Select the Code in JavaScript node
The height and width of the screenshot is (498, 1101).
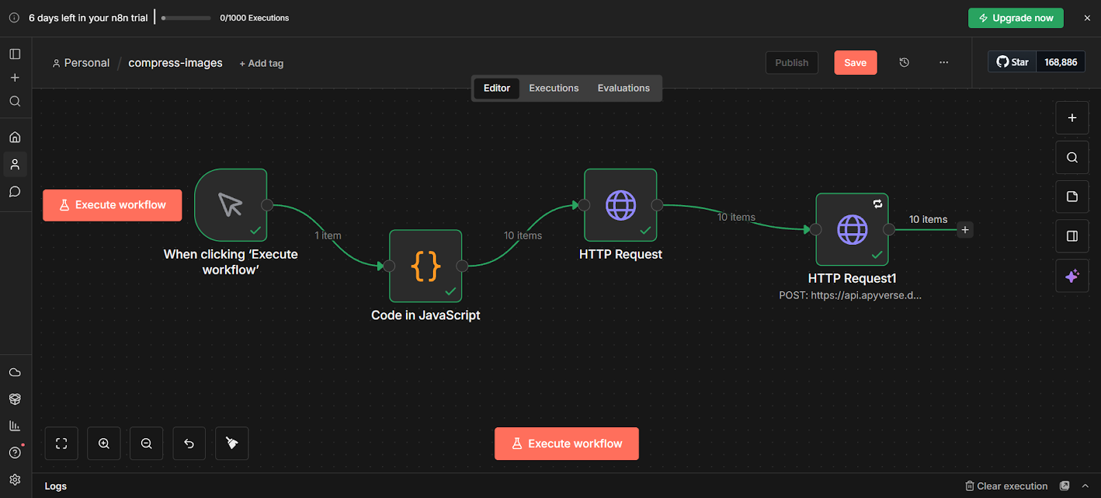coord(425,266)
